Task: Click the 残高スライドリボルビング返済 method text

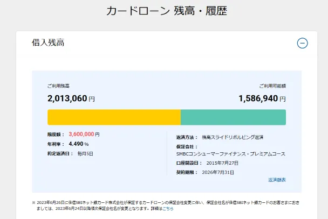Action: [x=232, y=137]
